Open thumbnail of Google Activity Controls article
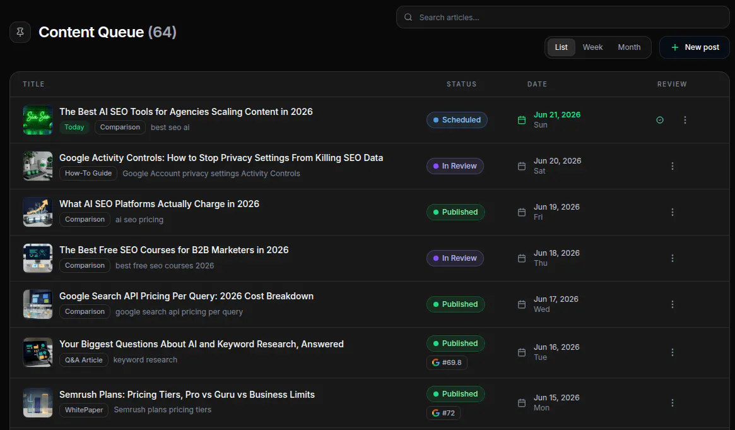The image size is (735, 430). (38, 166)
